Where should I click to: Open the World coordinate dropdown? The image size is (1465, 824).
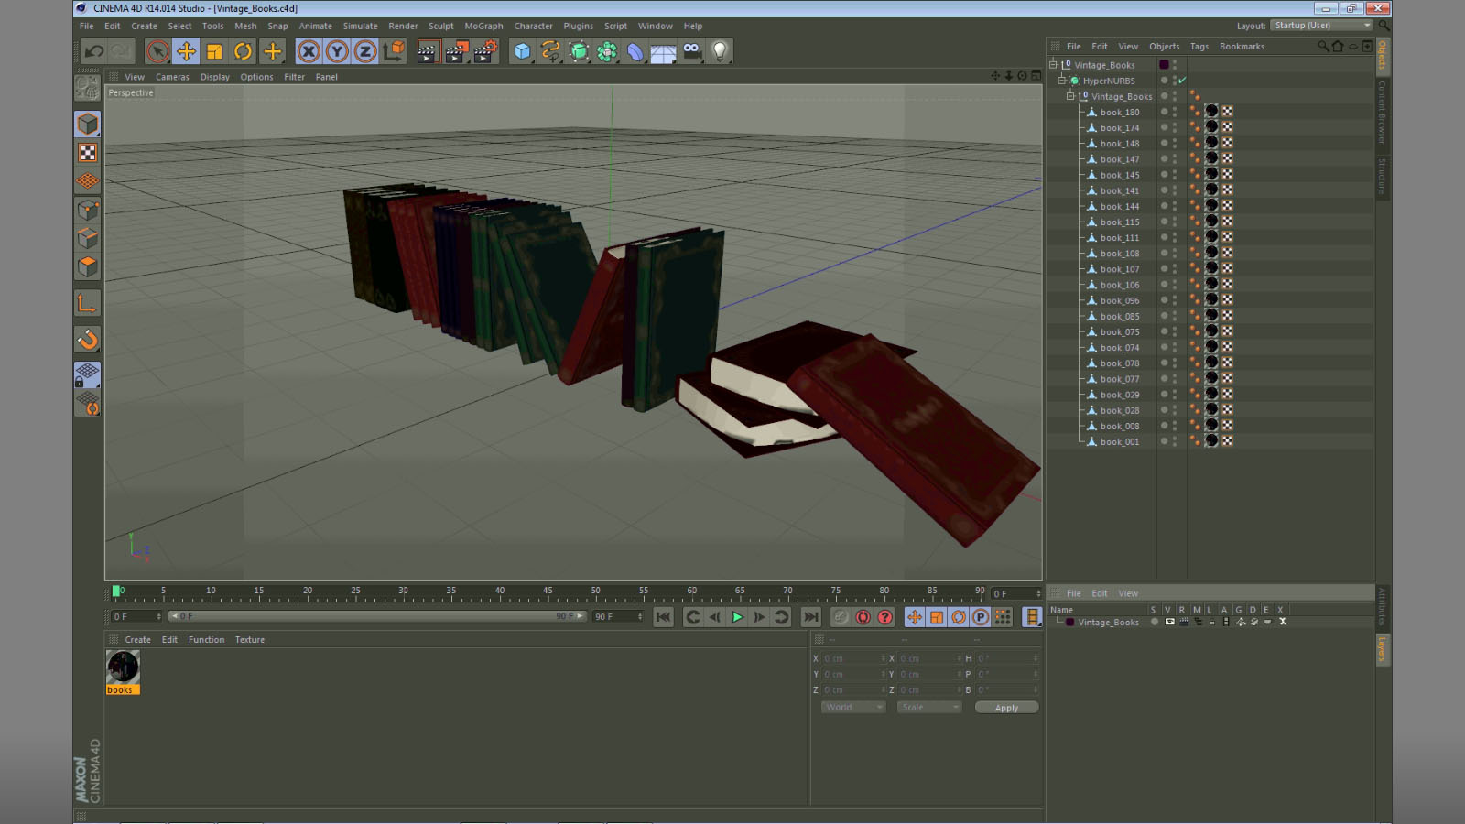point(853,707)
